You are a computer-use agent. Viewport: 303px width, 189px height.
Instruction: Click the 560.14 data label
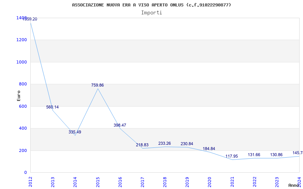tap(52, 107)
